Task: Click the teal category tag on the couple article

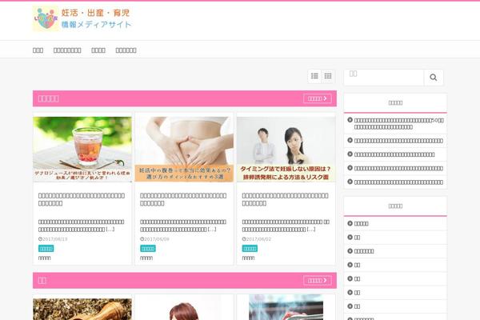Action: click(x=250, y=248)
